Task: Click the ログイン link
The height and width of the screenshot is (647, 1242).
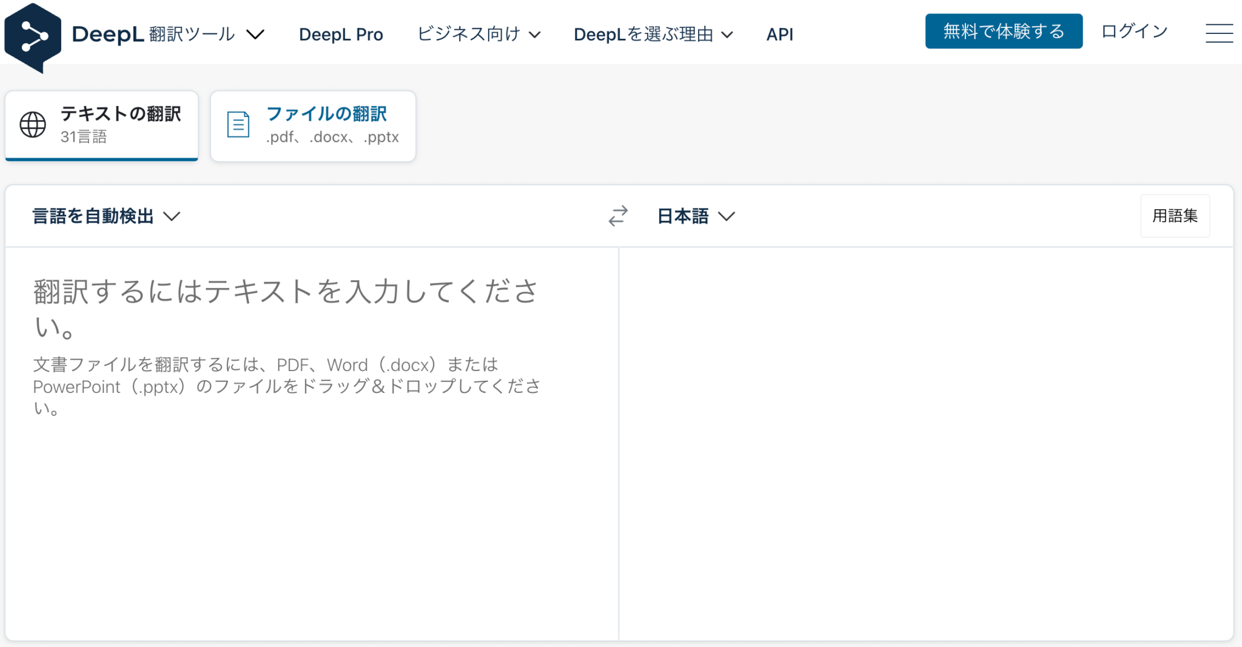Action: click(x=1133, y=31)
